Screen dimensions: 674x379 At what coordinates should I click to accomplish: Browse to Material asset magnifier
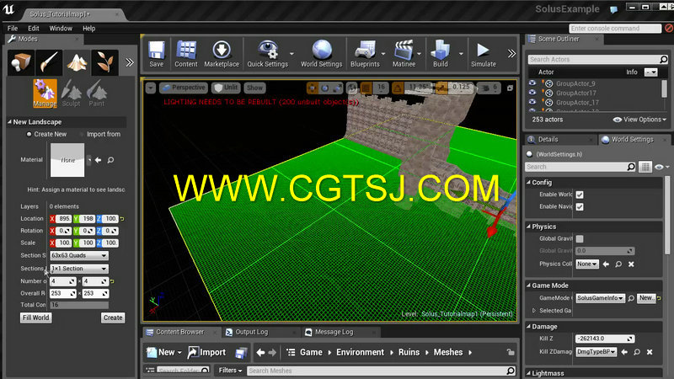click(x=110, y=160)
